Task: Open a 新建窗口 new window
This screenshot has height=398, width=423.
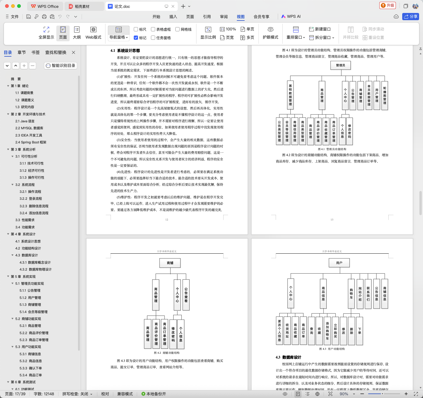Action: (x=320, y=29)
